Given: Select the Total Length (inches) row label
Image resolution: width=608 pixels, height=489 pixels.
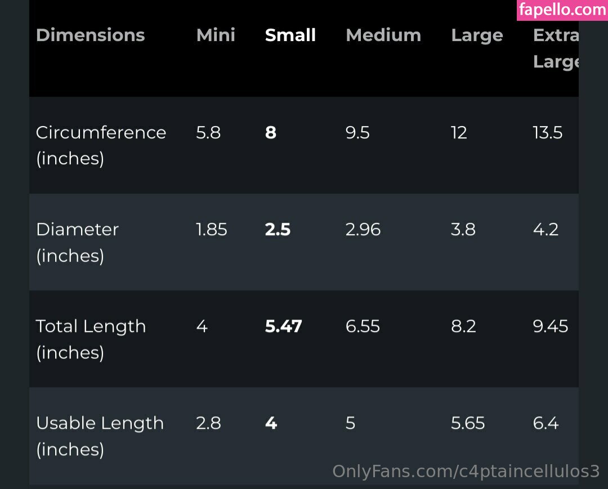Looking at the screenshot, I should point(91,339).
